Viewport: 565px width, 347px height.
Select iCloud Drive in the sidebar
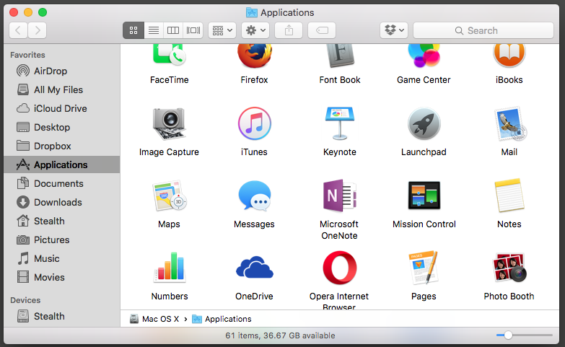tap(60, 108)
